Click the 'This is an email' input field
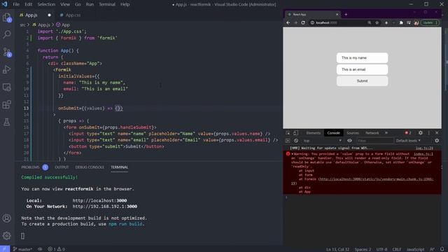 [363, 69]
